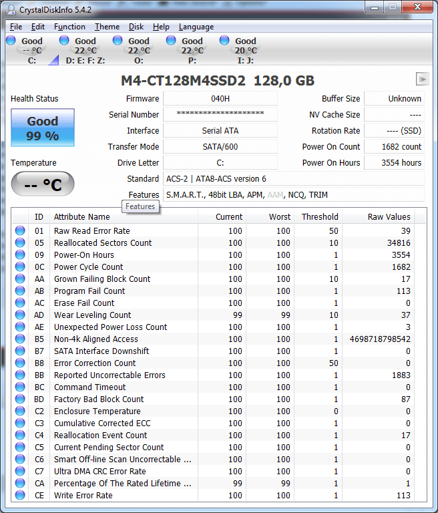The height and width of the screenshot is (513, 438).
Task: Click the Rotation Rate field ---- (SSD)
Action: pyautogui.click(x=394, y=130)
